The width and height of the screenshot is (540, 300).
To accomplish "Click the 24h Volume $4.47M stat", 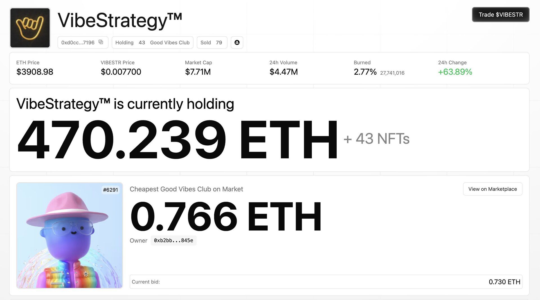I will (x=283, y=72).
